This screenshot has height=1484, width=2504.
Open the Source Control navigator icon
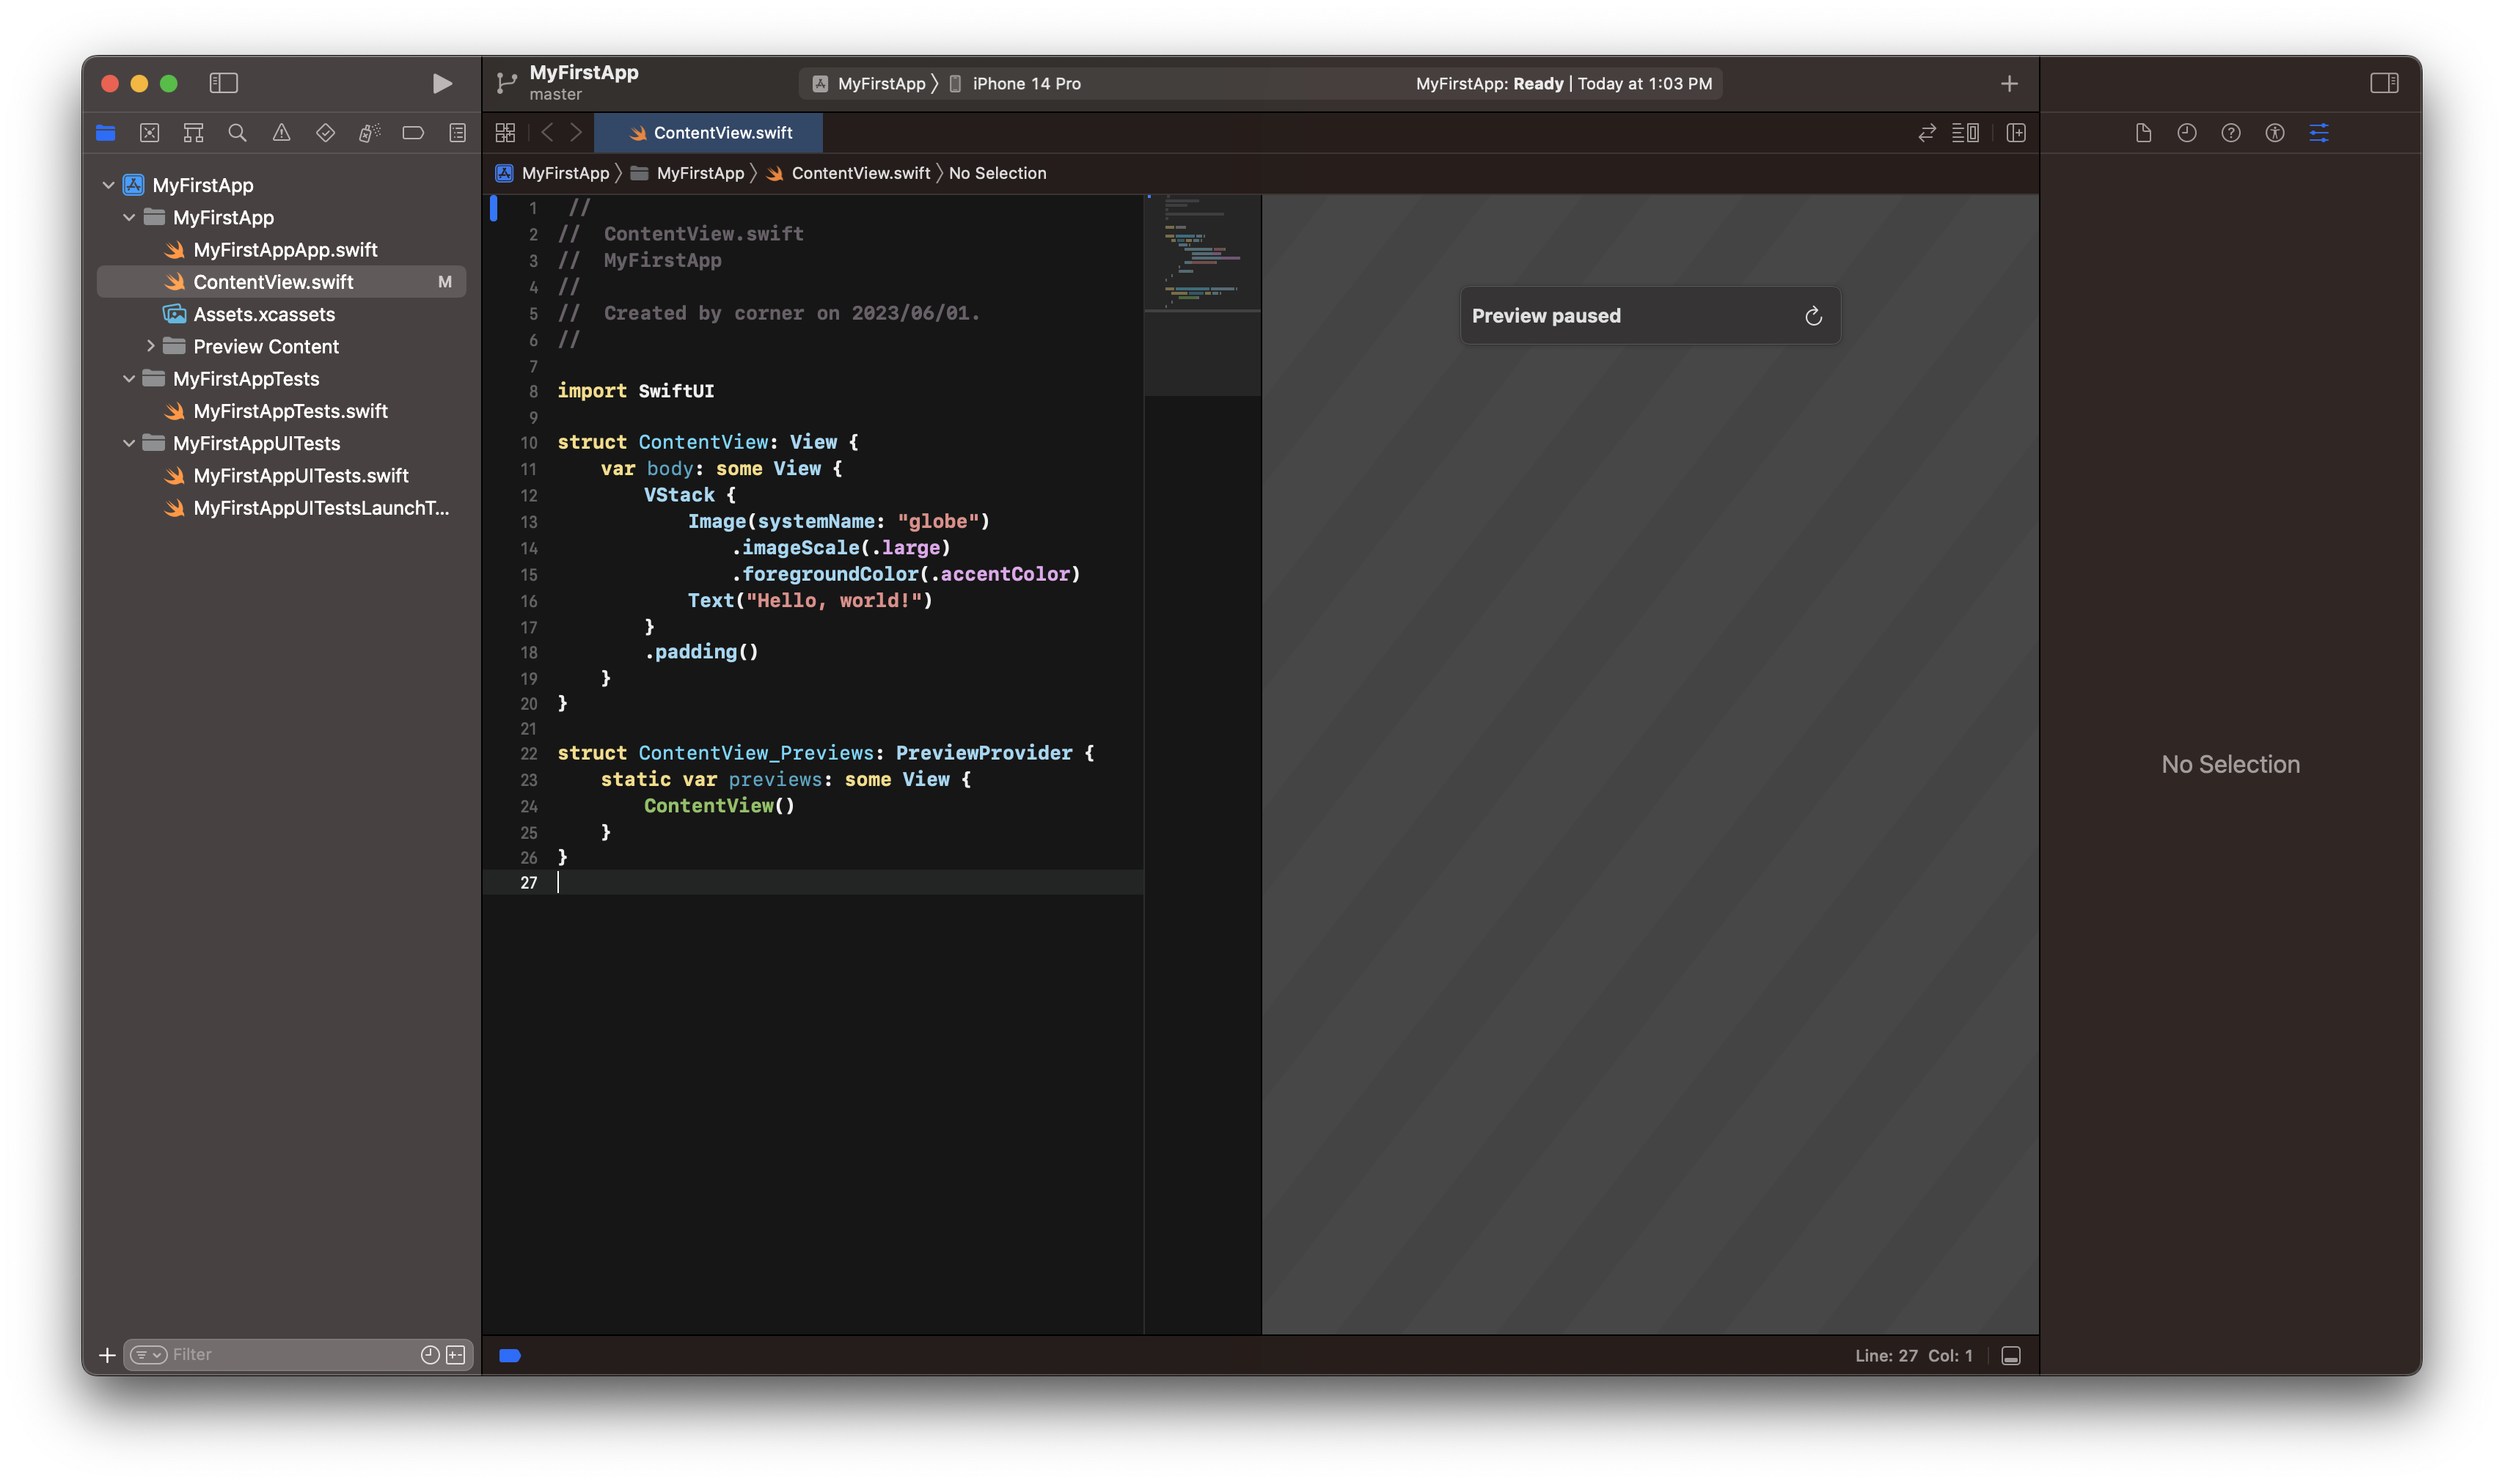150,133
